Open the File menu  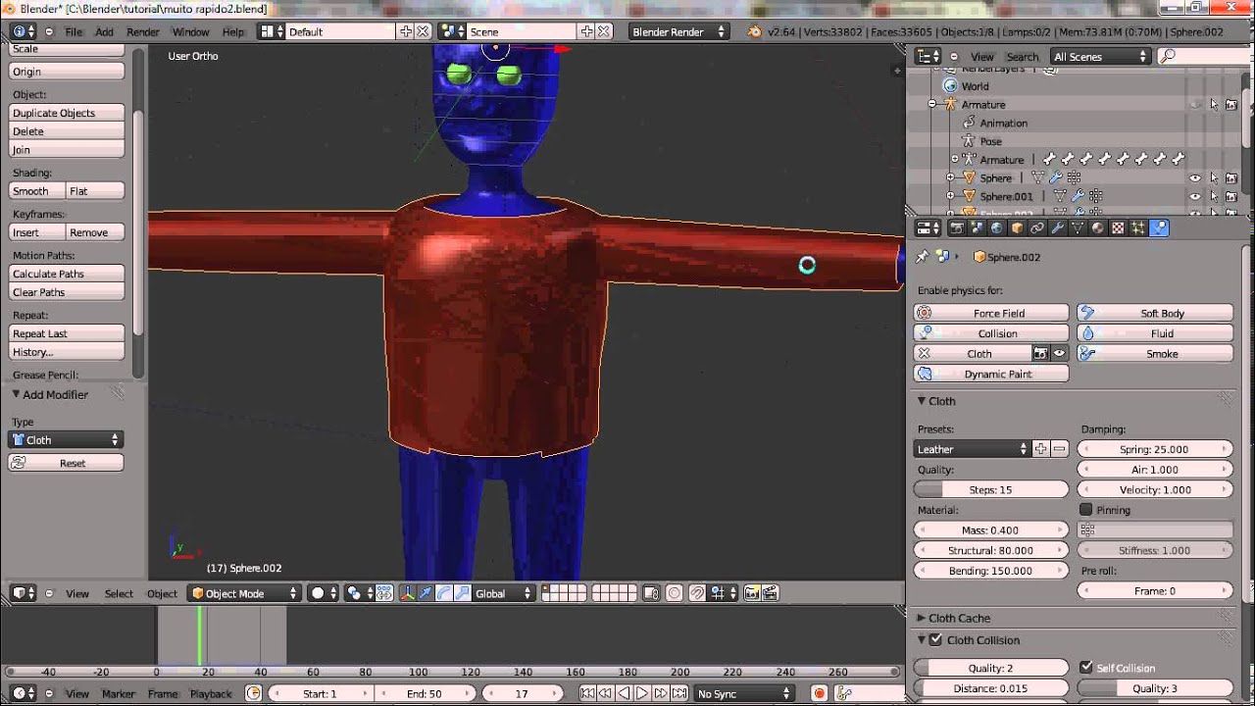(74, 31)
